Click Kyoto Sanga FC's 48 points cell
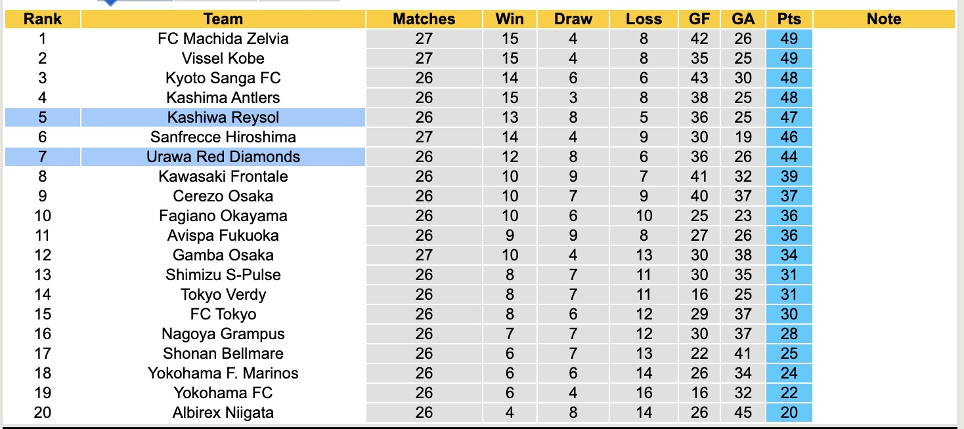The width and height of the screenshot is (964, 429). (789, 78)
